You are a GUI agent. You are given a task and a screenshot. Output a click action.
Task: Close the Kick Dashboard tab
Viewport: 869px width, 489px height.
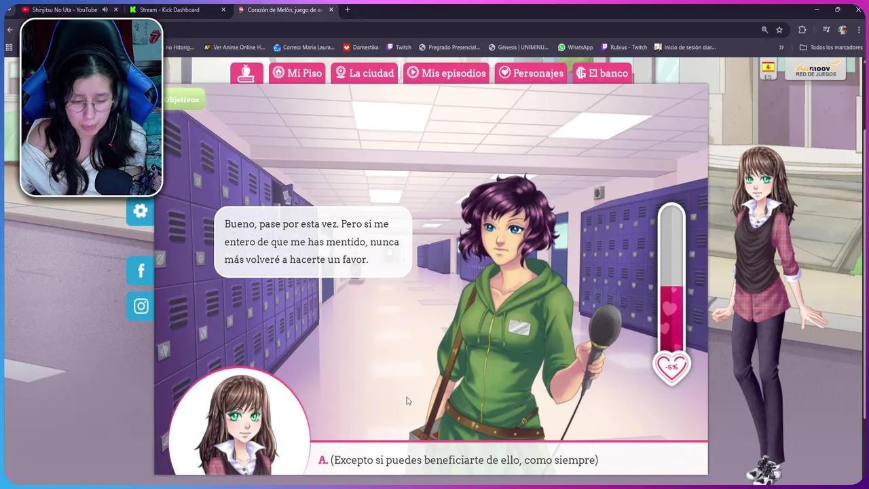[x=223, y=10]
